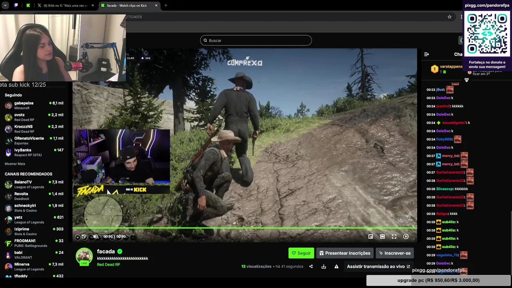
Task: Open KroozzNS channel in the sidebar
Action: point(34,129)
